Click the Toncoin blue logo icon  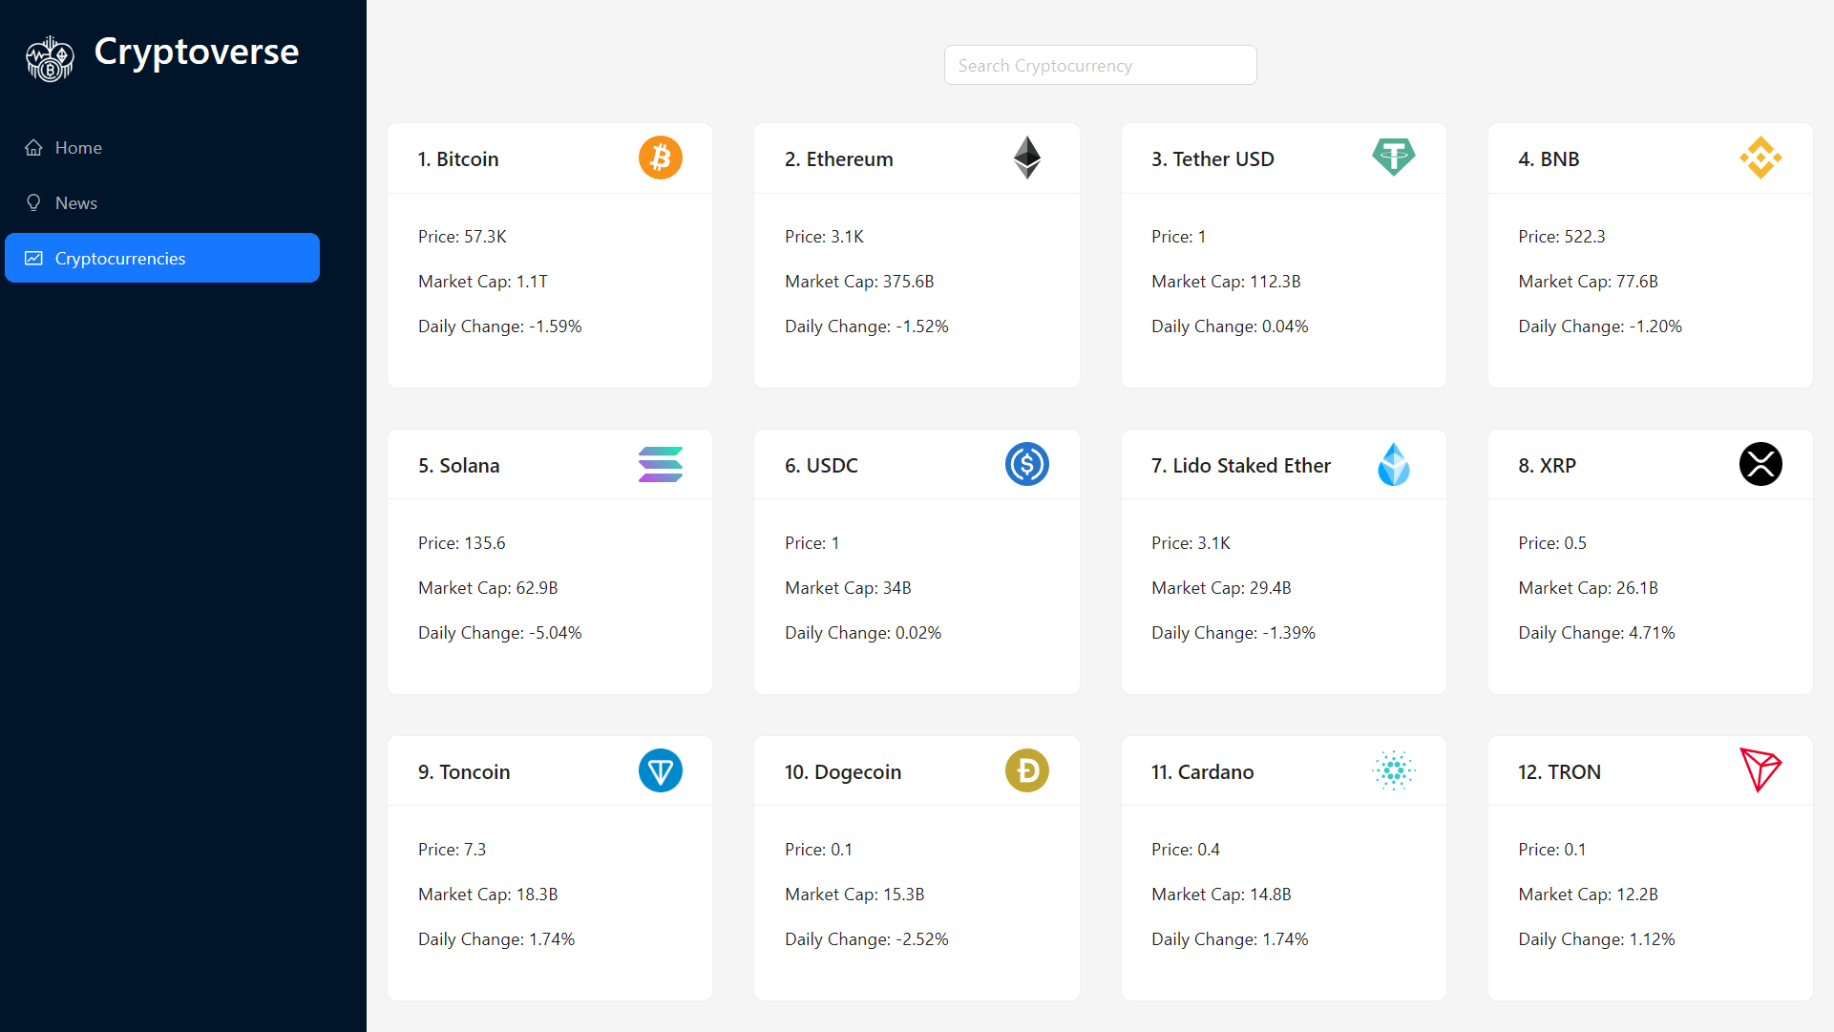coord(660,770)
